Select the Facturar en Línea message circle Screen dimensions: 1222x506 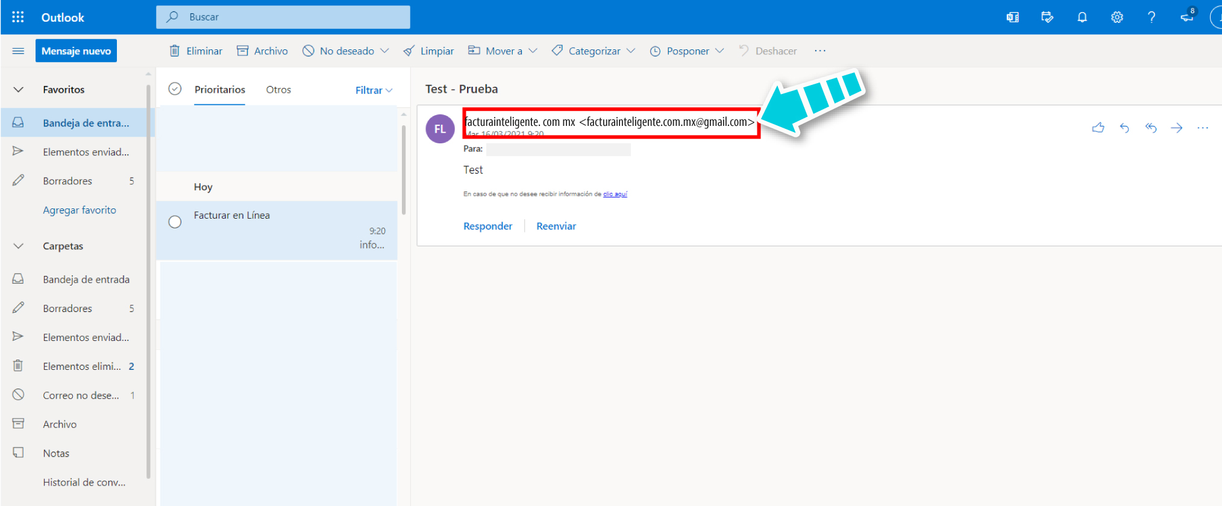[x=175, y=222]
